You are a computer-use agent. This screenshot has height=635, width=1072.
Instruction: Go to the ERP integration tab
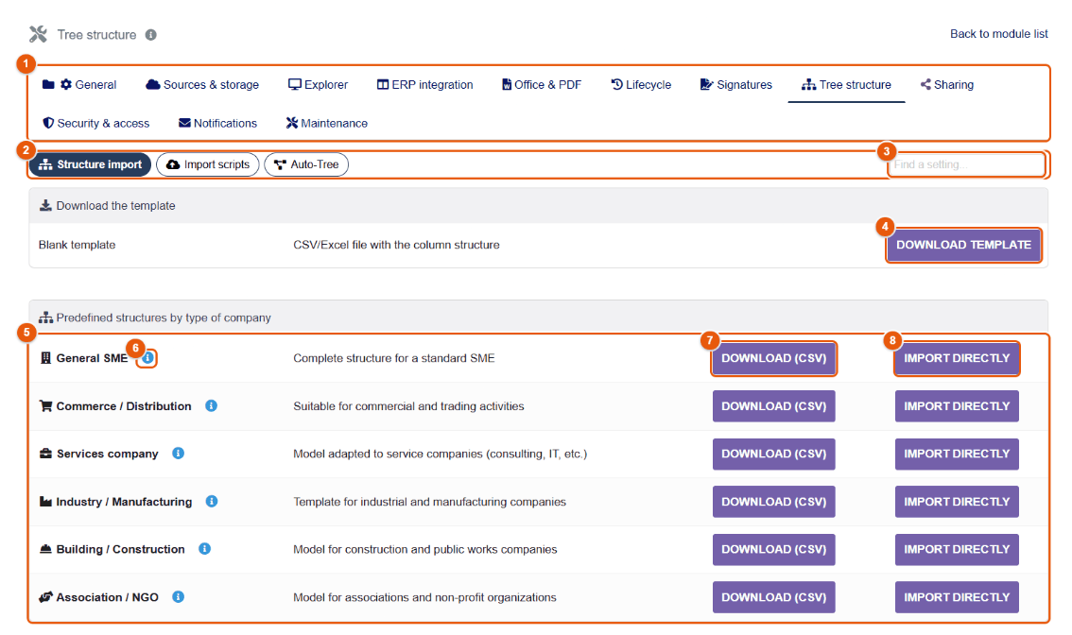click(425, 85)
